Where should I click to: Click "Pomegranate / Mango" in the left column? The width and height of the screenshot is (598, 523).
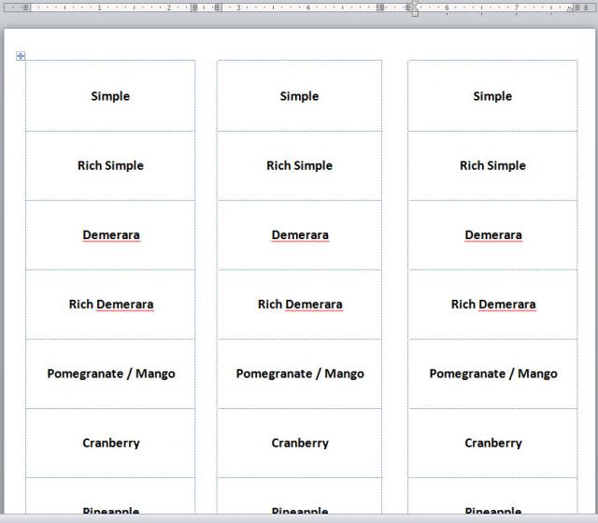coord(110,374)
